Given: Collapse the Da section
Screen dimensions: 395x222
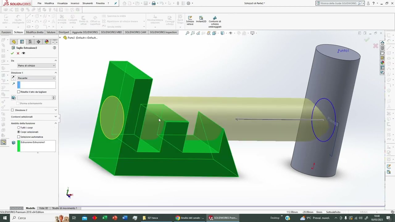Looking at the screenshot, I should [x=56, y=60].
